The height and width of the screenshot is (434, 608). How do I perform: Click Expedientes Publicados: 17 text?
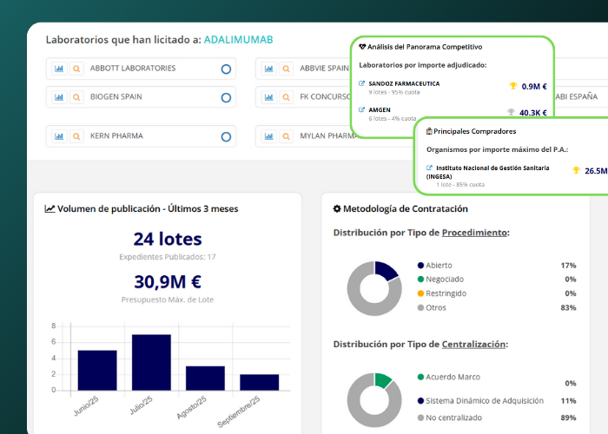coord(168,257)
